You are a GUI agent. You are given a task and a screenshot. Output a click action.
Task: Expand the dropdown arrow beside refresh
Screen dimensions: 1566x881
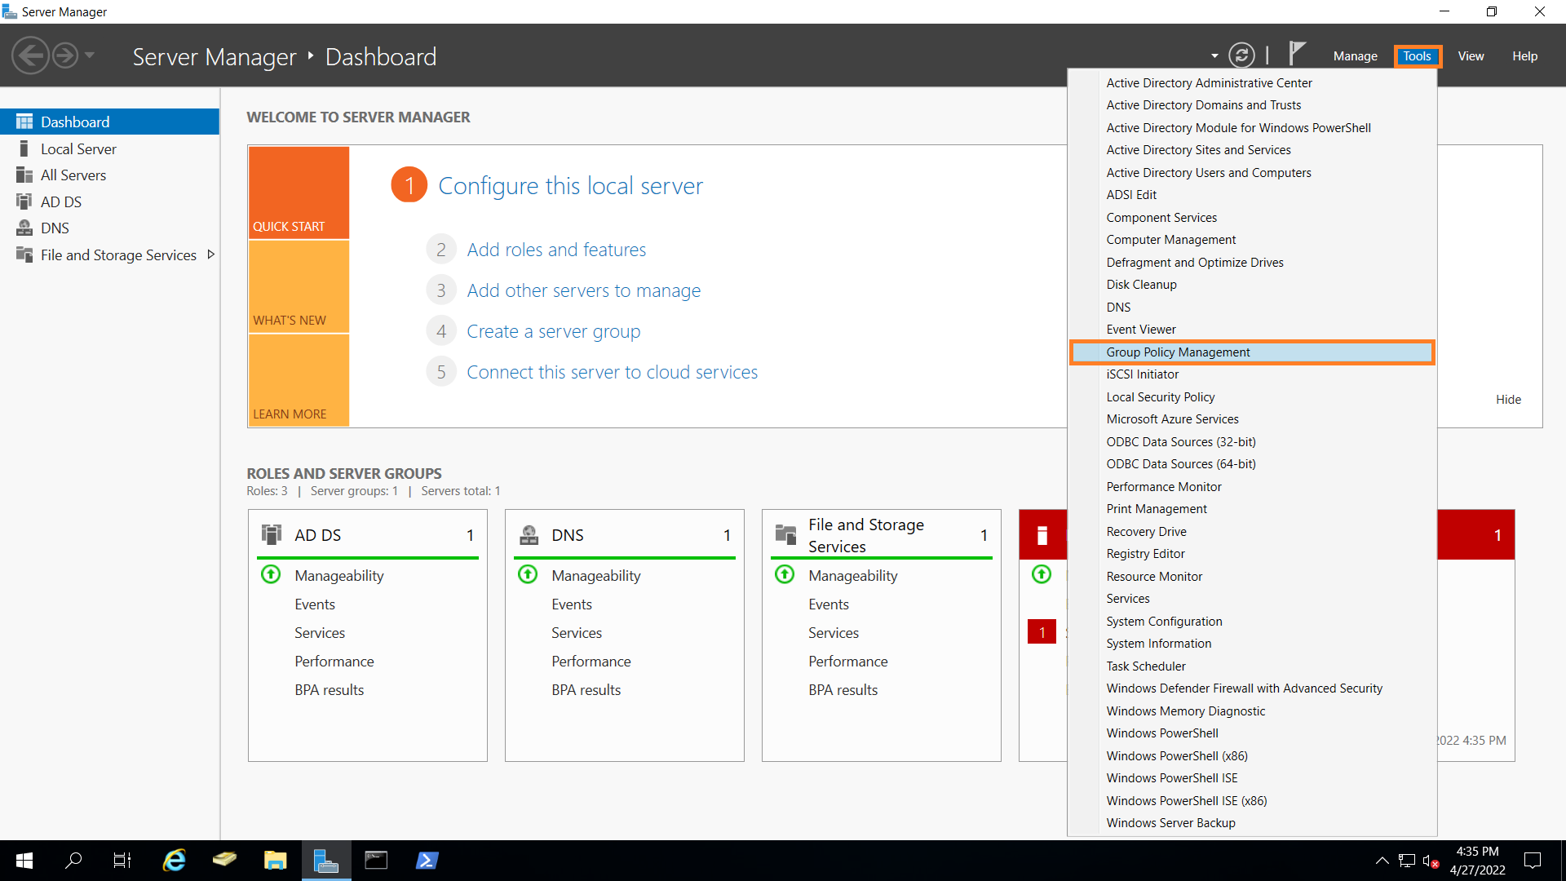[x=1214, y=56]
